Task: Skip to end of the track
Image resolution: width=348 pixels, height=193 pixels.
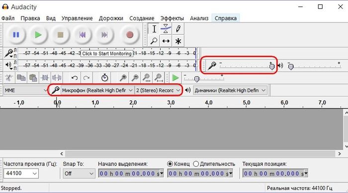Action: click(x=104, y=35)
